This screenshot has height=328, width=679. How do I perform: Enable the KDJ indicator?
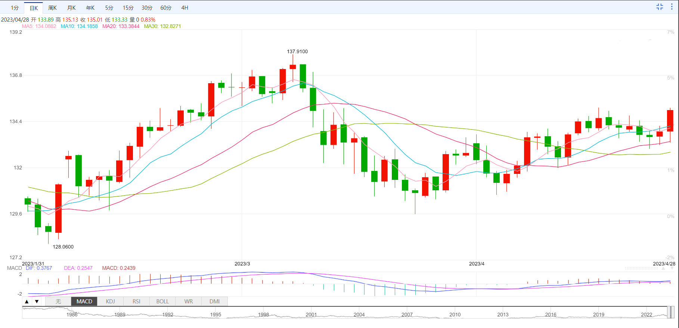[110, 302]
